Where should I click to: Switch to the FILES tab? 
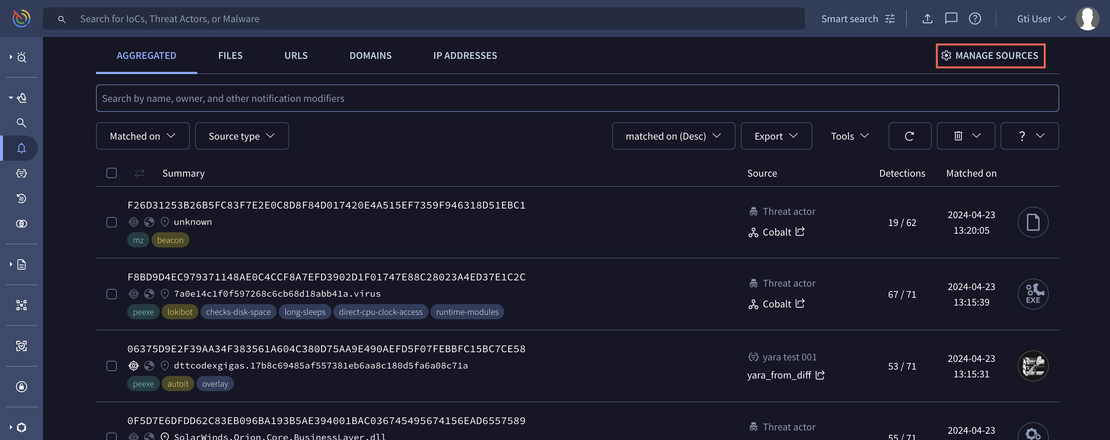pos(230,55)
